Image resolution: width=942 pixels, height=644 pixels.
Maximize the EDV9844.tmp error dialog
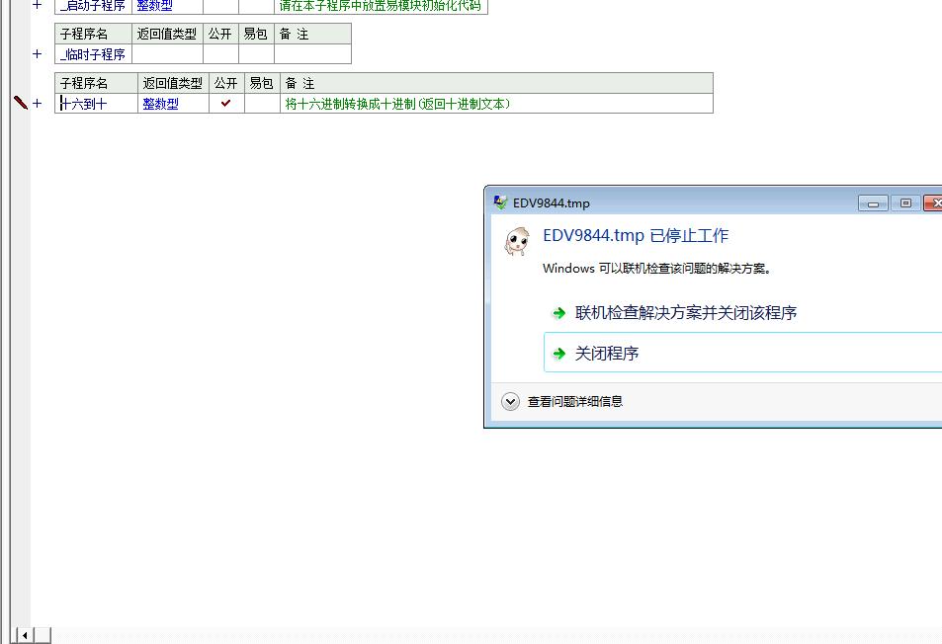(x=905, y=203)
